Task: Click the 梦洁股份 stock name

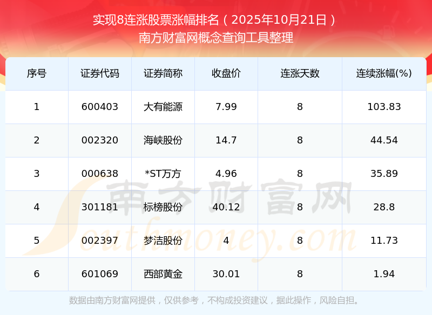Action: (163, 241)
